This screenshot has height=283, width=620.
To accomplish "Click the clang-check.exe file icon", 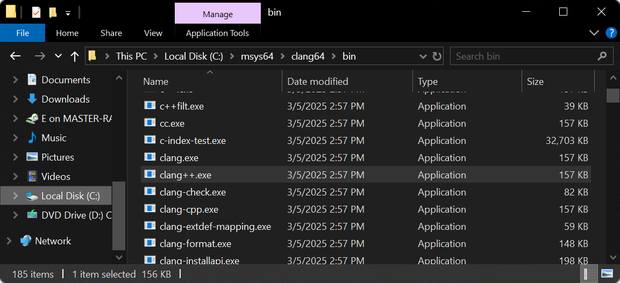I will click(x=149, y=191).
